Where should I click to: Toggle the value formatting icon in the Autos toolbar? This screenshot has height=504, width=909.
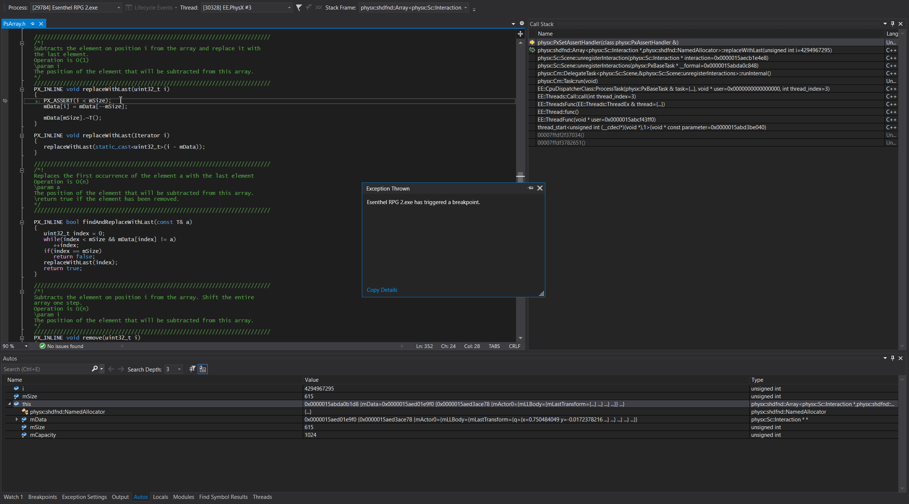click(x=202, y=369)
